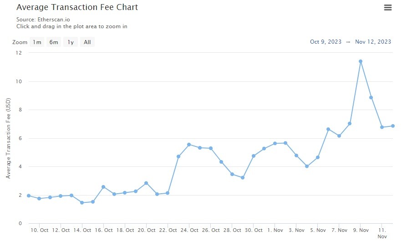
Task: Click the Average Transaction Fee Chart title
Action: (77, 7)
